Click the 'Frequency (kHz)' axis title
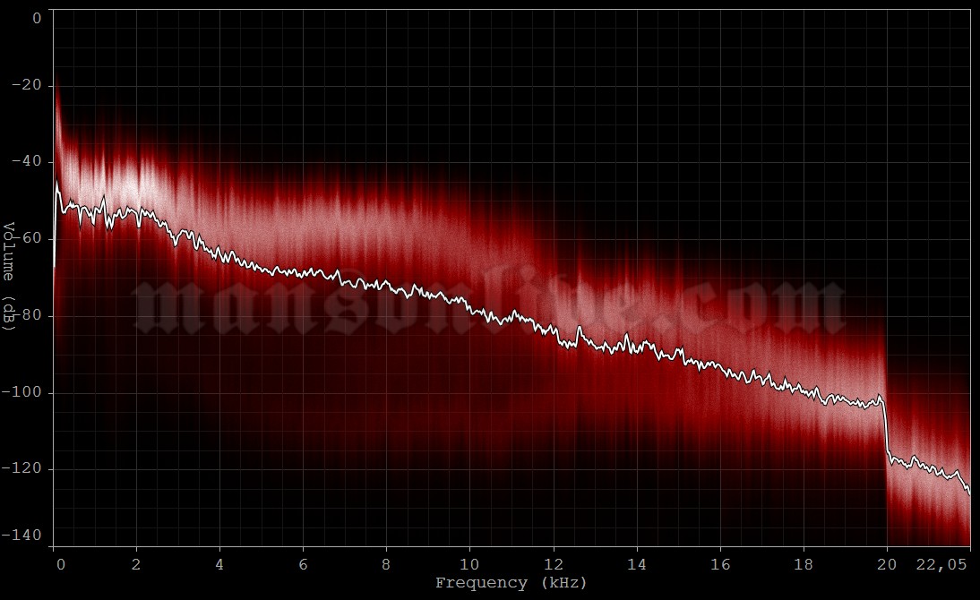The height and width of the screenshot is (600, 980). [511, 583]
